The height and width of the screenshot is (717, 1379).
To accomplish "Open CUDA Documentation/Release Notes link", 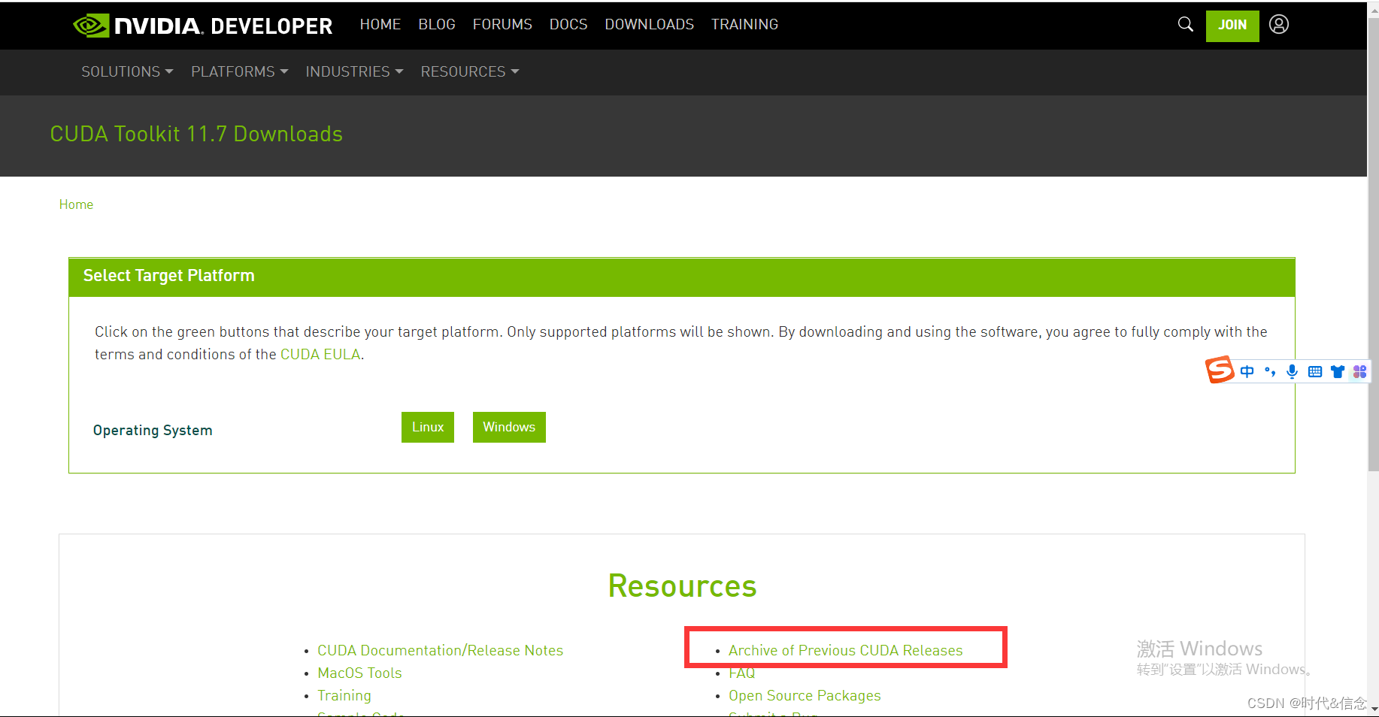I will coord(440,650).
